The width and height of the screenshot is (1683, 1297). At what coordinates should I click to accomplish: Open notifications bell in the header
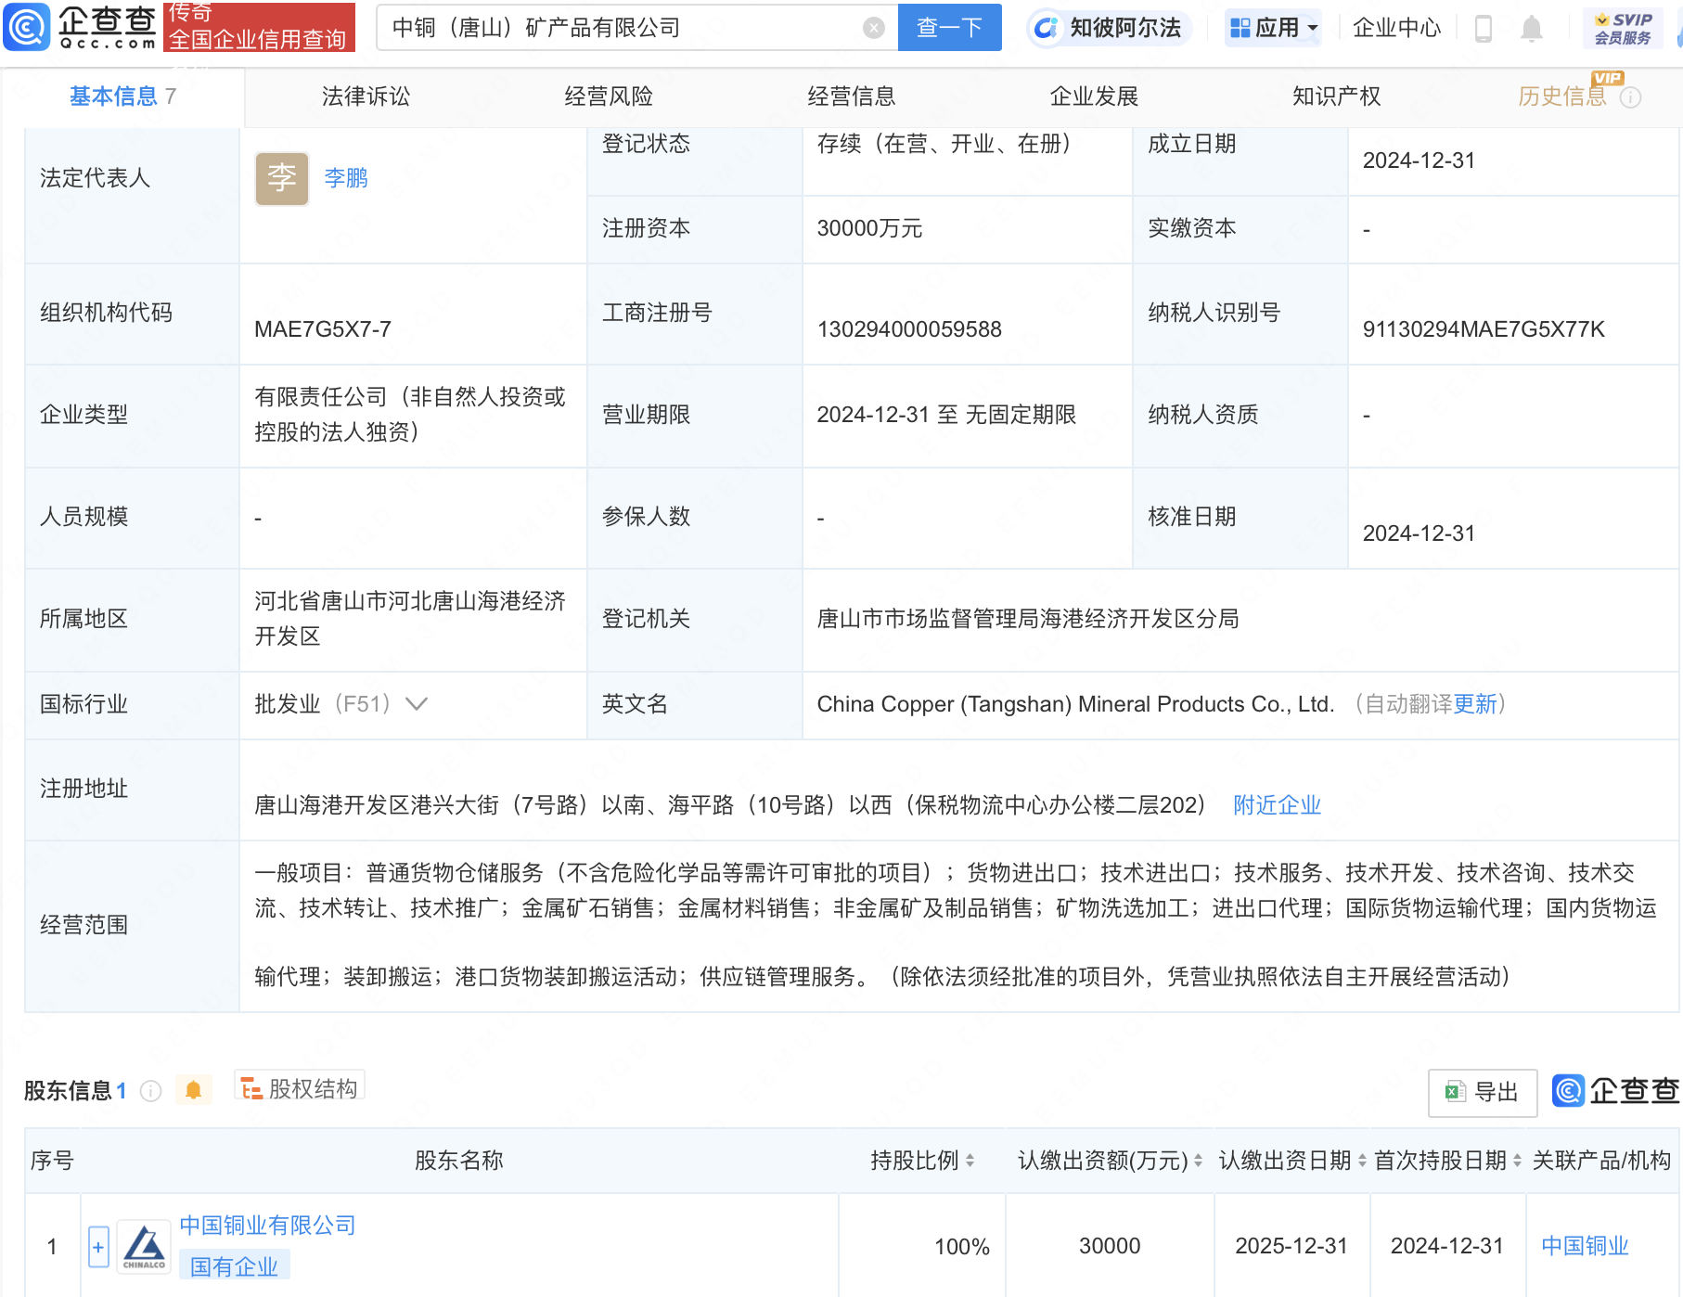tap(1532, 29)
